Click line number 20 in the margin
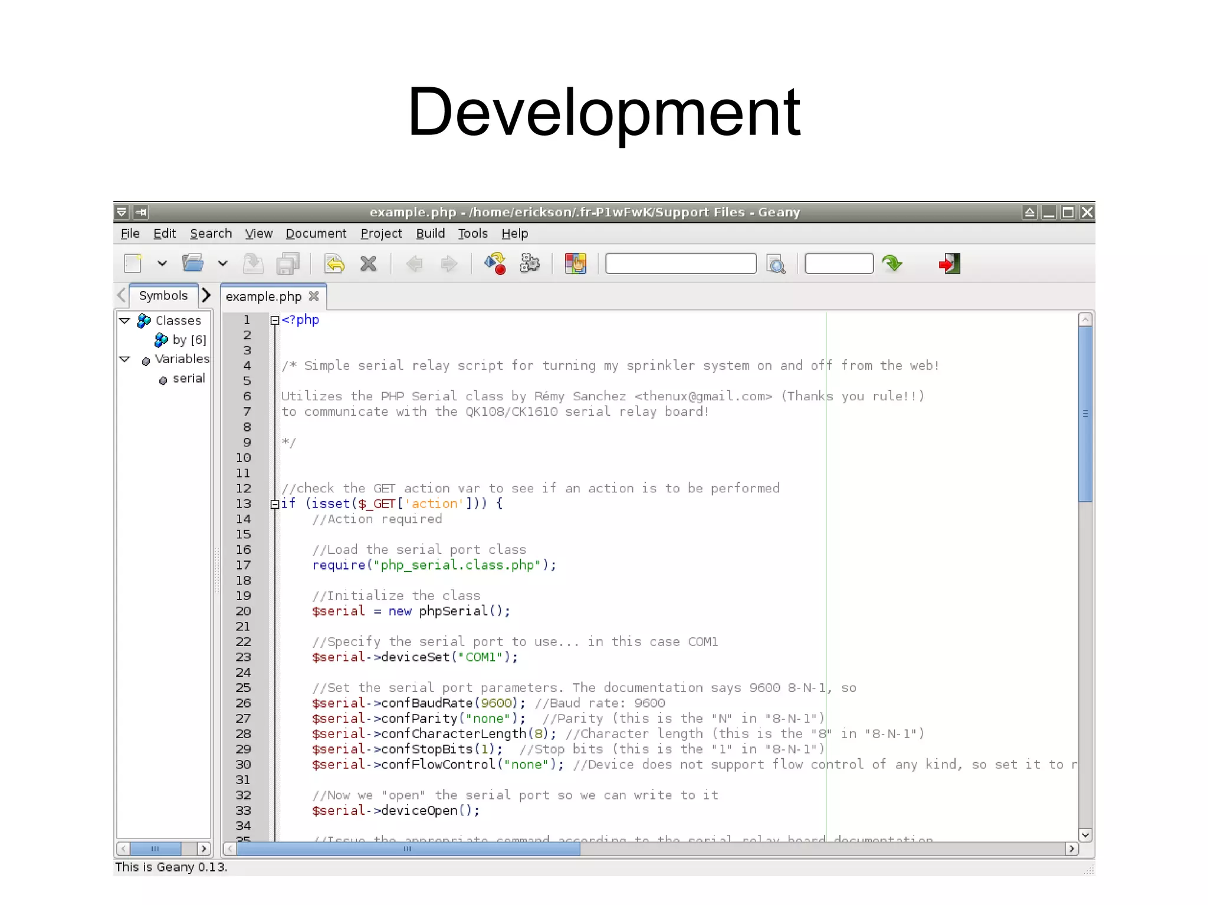The width and height of the screenshot is (1208, 905). 243,611
